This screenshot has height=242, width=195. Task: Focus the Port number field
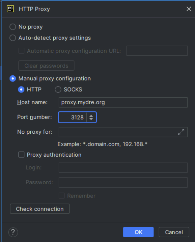[x=72, y=117]
